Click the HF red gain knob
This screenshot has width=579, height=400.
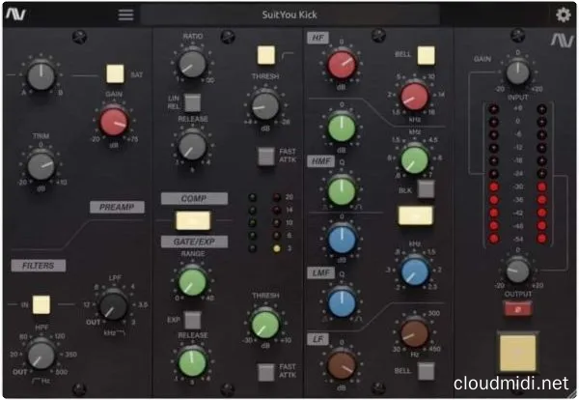click(x=342, y=65)
